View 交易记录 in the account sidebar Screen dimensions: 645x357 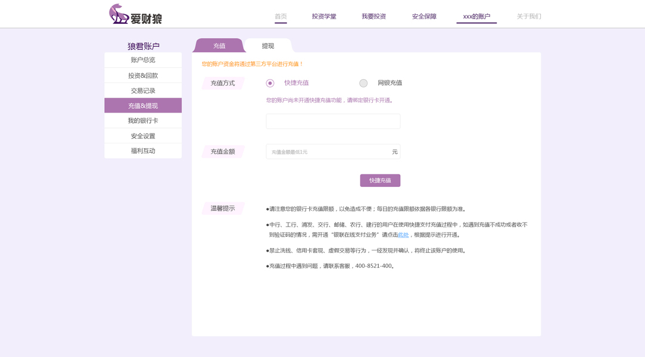(x=142, y=90)
